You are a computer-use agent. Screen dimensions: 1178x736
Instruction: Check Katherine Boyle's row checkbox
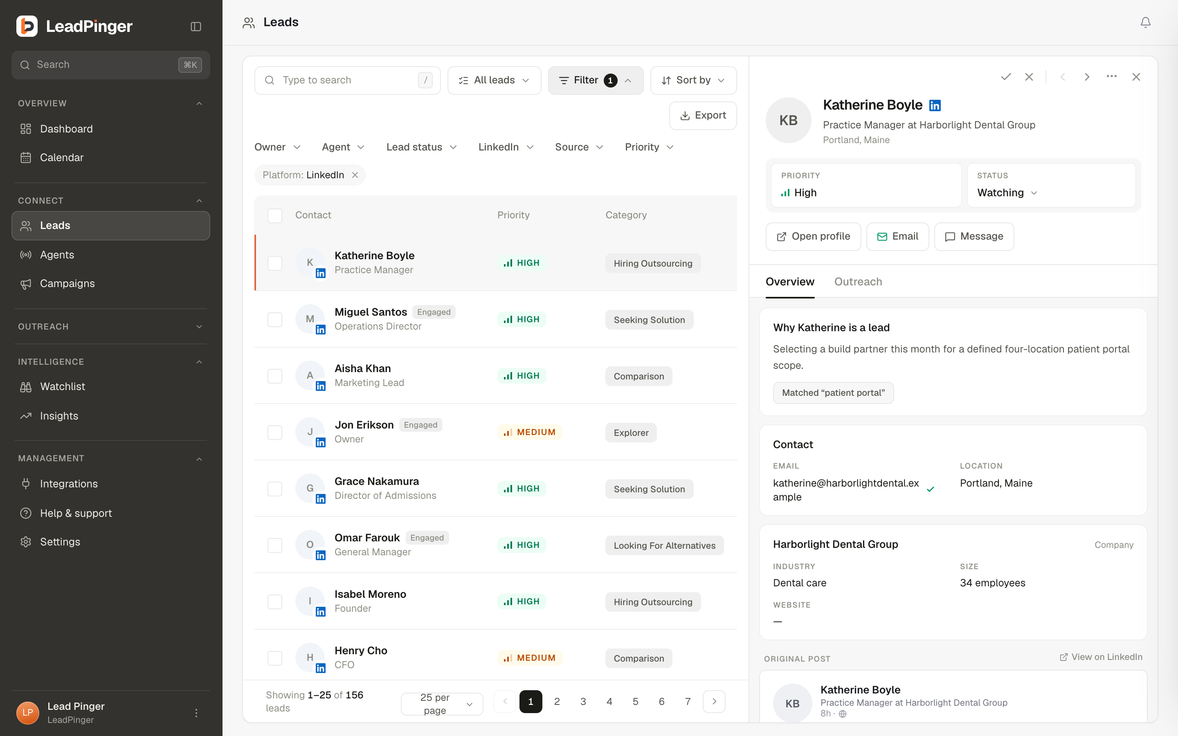[275, 263]
